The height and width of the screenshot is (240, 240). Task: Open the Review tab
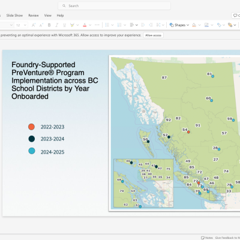click(34, 16)
